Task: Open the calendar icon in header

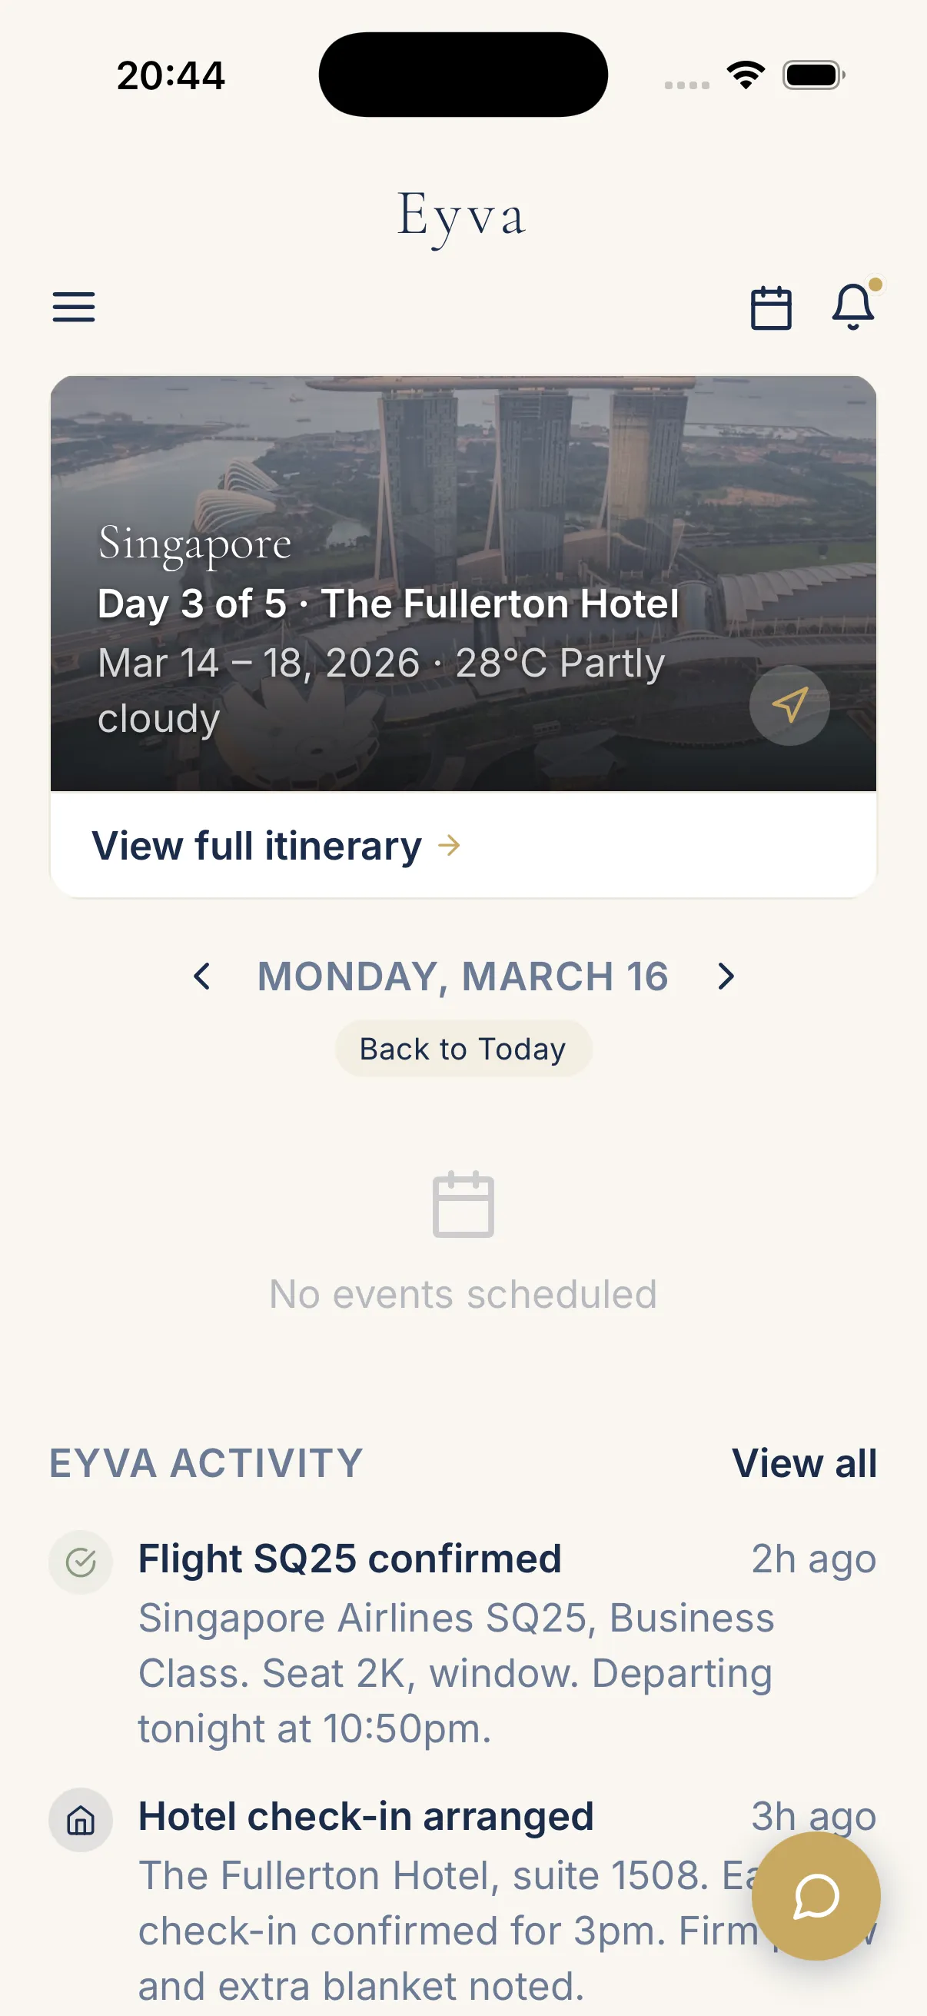Action: click(x=770, y=308)
